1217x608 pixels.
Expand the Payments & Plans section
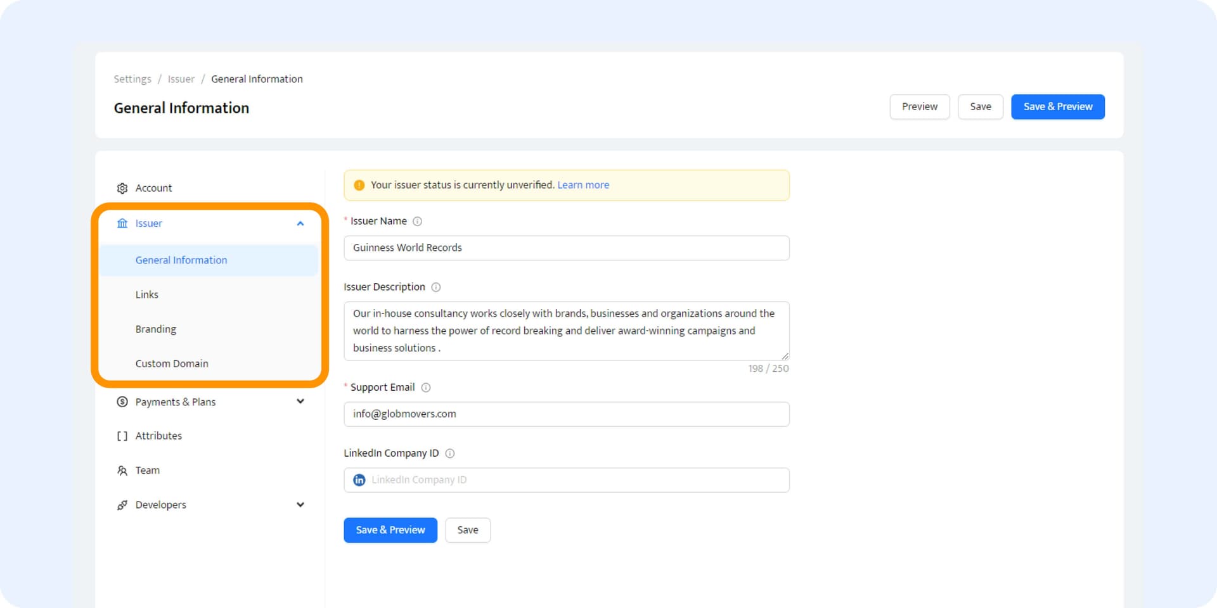click(300, 402)
